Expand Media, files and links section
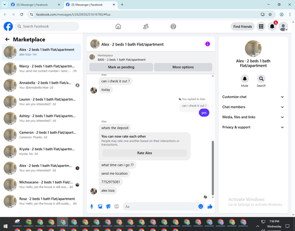The width and height of the screenshot is (295, 231). 253,117
